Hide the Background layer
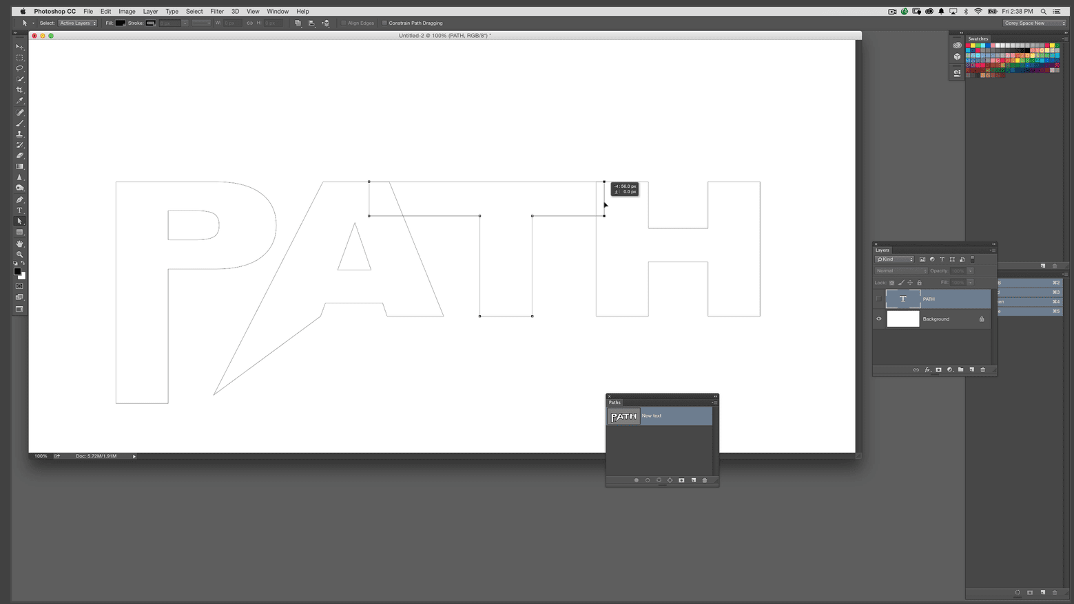Image resolution: width=1074 pixels, height=604 pixels. tap(878, 319)
